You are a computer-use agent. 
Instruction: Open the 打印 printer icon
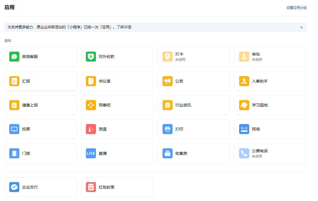[x=168, y=129]
